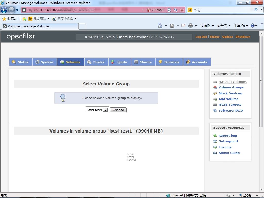Screen dimensions: 264x198
Task: Select the Volumes : Manage Volumes browser tab
Action: point(40,26)
